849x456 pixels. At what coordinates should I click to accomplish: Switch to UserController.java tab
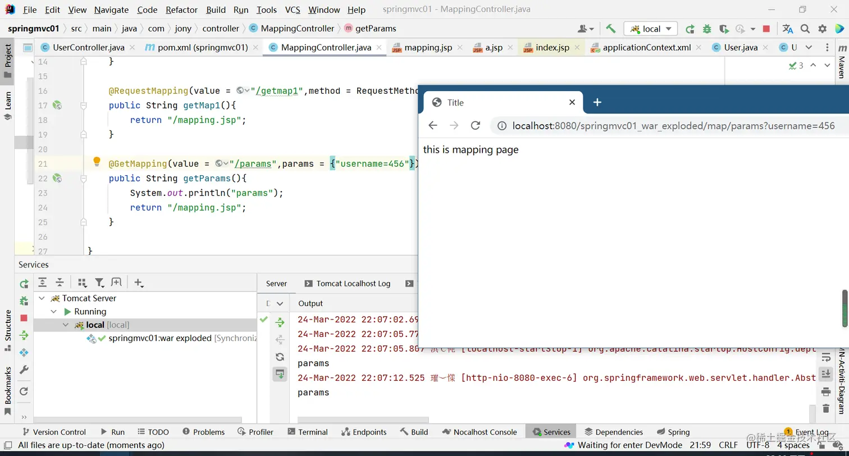point(88,47)
